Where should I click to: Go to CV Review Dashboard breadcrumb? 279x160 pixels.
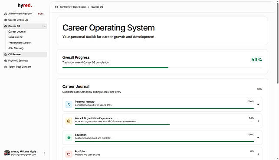[x=73, y=7]
